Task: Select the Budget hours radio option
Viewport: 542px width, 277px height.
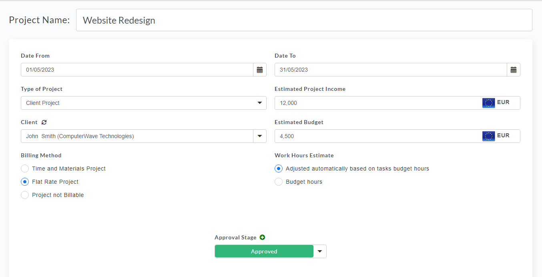Action: 279,182
